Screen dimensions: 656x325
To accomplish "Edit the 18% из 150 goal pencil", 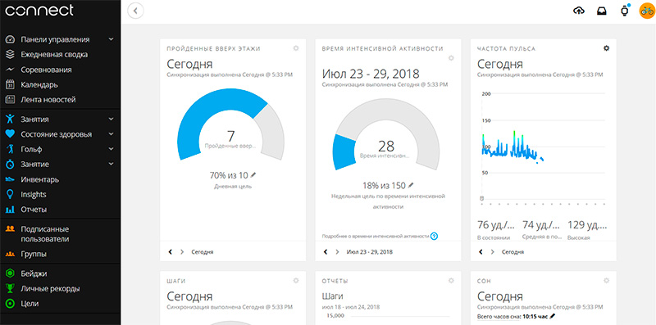I will pos(411,185).
